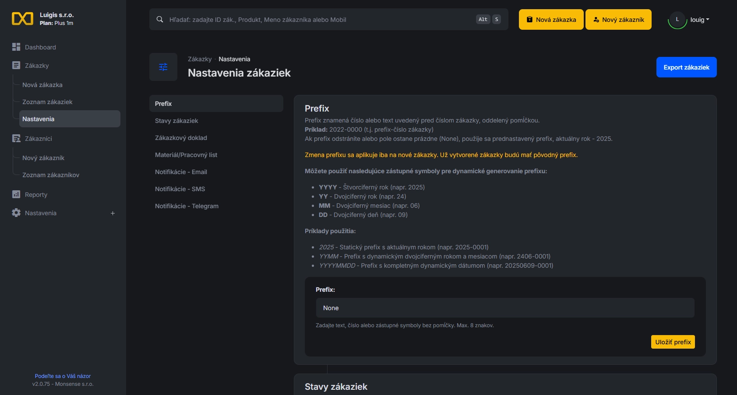This screenshot has height=395, width=737.
Task: Select the Notifikácie - Telegram tab
Action: pos(187,206)
